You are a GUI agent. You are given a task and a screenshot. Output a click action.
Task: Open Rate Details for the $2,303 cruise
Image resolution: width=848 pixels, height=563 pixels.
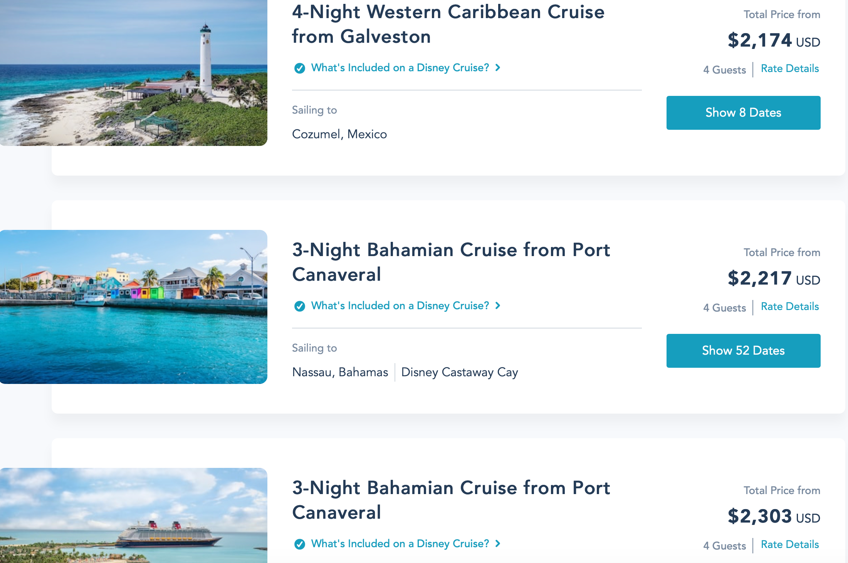coord(789,545)
